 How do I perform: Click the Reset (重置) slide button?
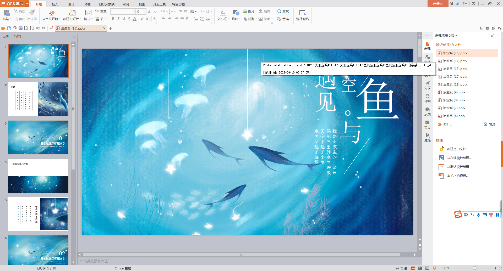click(101, 12)
